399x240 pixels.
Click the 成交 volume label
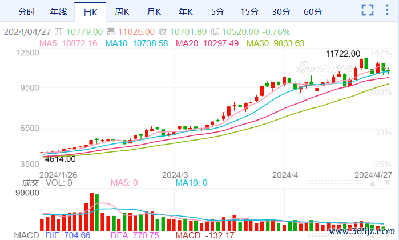coord(30,183)
